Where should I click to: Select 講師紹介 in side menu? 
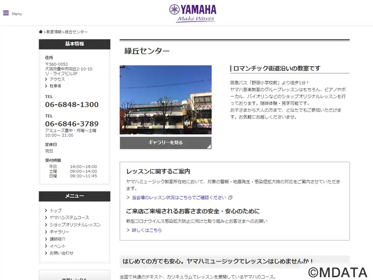click(x=57, y=239)
